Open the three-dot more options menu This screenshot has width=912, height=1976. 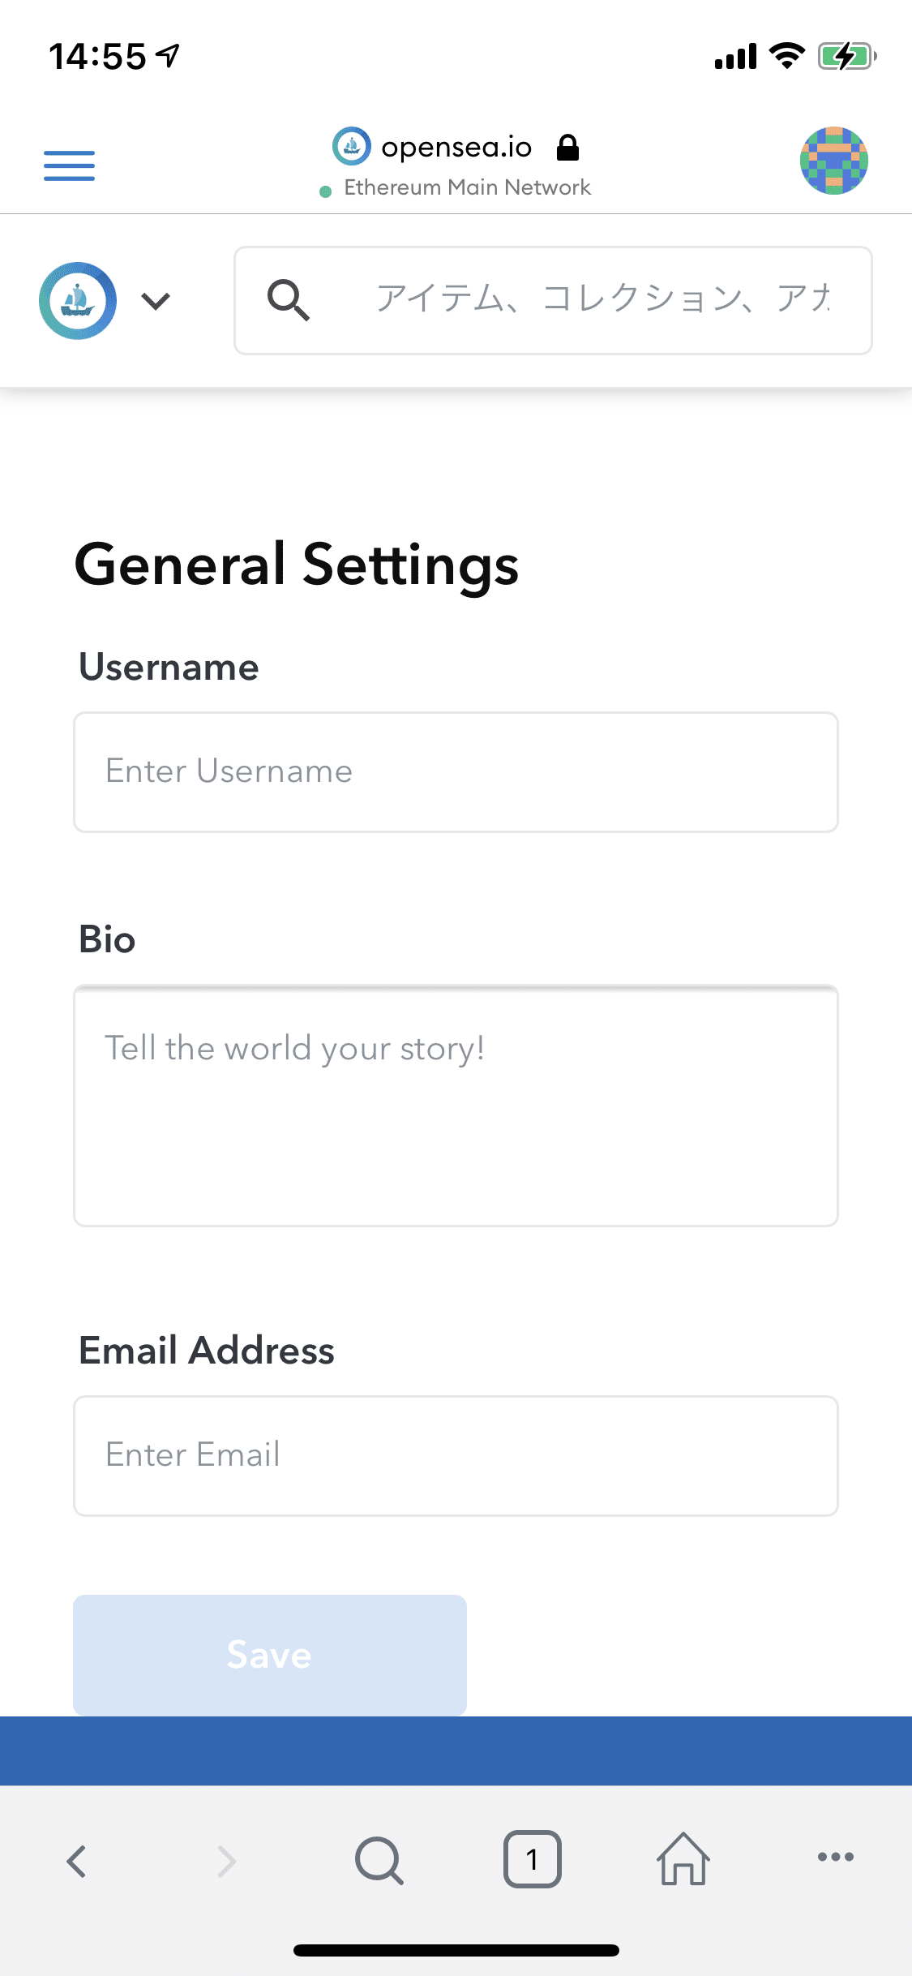(x=835, y=1858)
